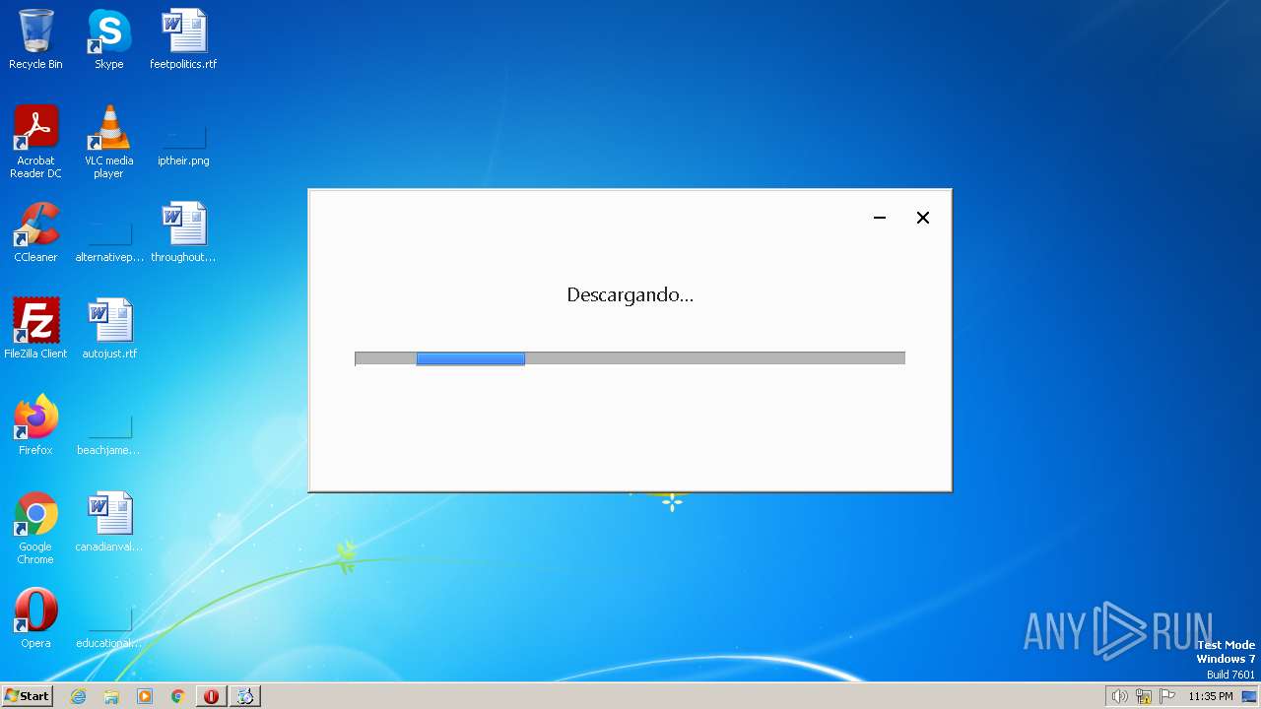The image size is (1261, 709).
Task: Click the volume speaker tray icon
Action: point(1119,696)
